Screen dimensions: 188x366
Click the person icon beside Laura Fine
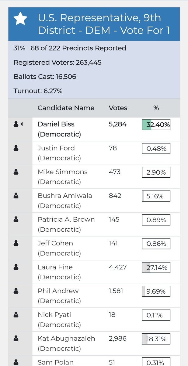16,267
